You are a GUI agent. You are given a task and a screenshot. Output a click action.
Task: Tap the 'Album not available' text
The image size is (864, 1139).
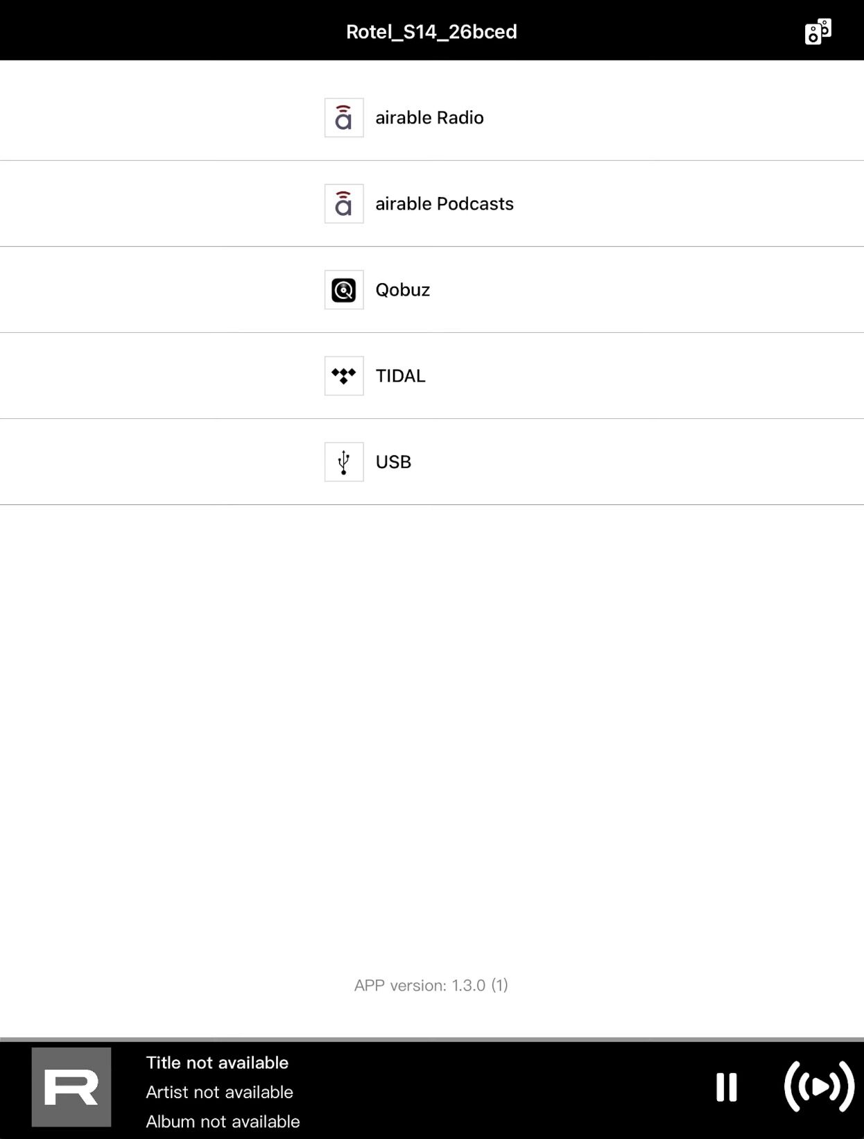[x=223, y=1121]
